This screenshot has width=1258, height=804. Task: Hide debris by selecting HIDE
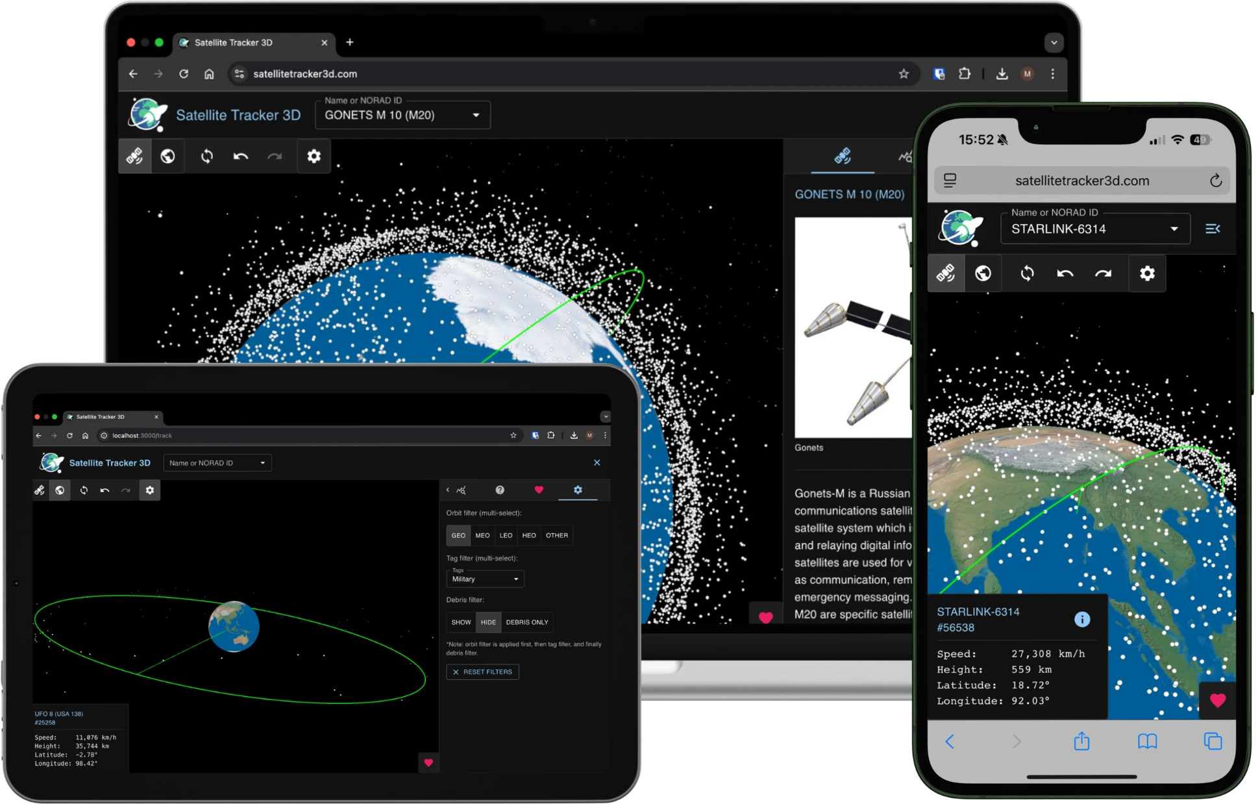[488, 622]
